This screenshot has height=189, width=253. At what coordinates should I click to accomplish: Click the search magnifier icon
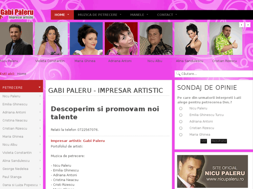178,74
